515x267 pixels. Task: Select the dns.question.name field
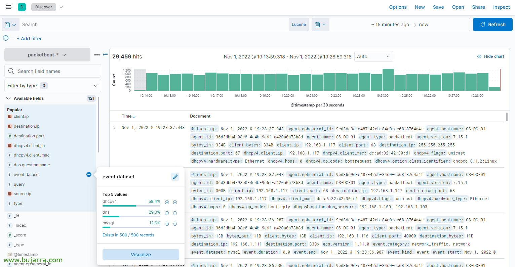tap(32, 165)
